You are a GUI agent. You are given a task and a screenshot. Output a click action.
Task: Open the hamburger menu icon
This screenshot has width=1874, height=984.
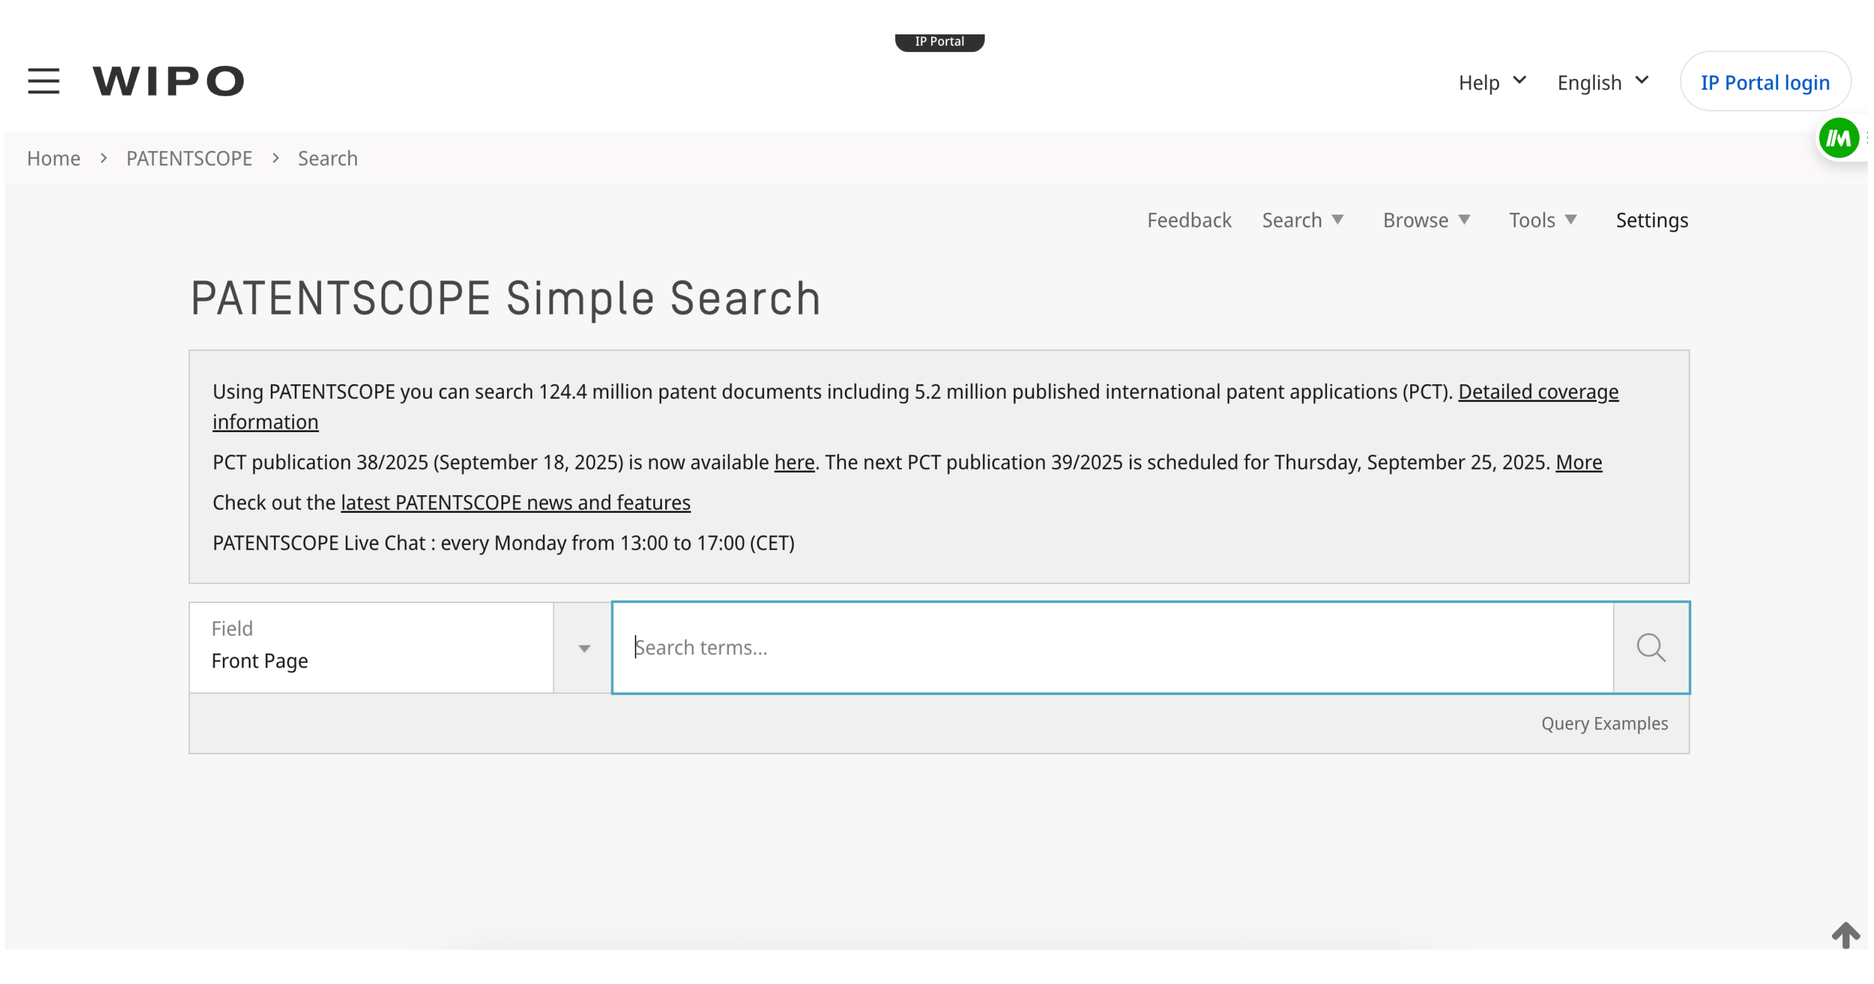point(44,81)
